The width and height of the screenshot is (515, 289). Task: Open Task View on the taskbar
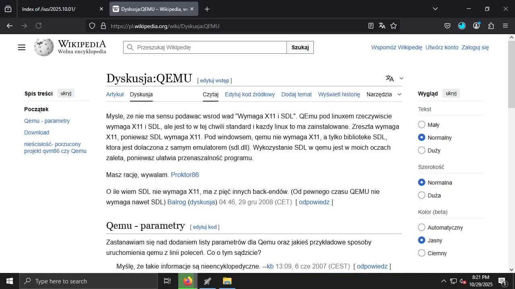[167, 281]
